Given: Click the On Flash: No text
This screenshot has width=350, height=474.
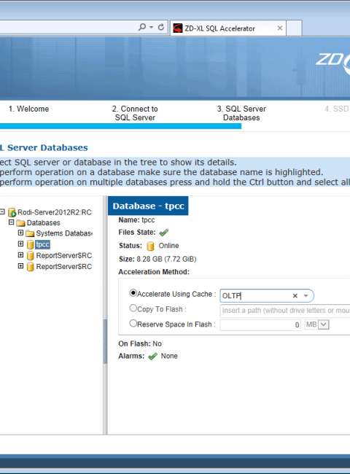Looking at the screenshot, I should [140, 343].
